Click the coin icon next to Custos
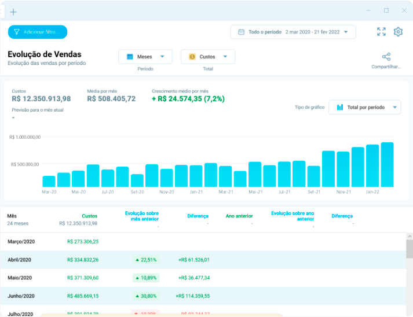The height and width of the screenshot is (317, 413). click(192, 57)
